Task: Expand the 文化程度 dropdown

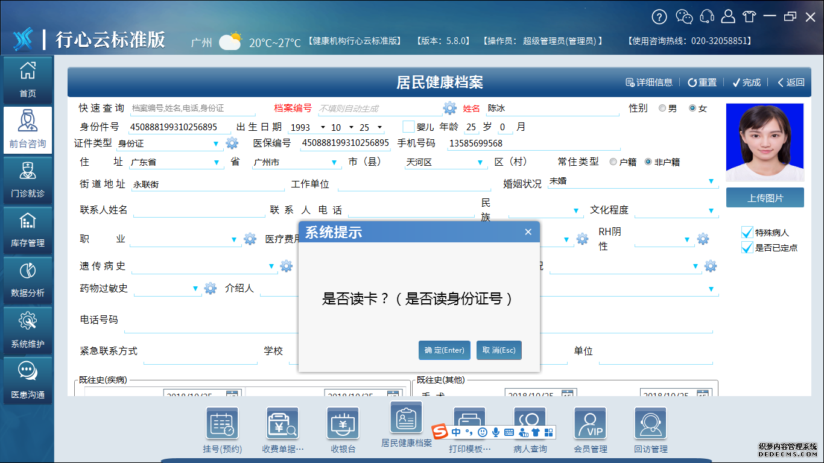Action: [x=711, y=211]
